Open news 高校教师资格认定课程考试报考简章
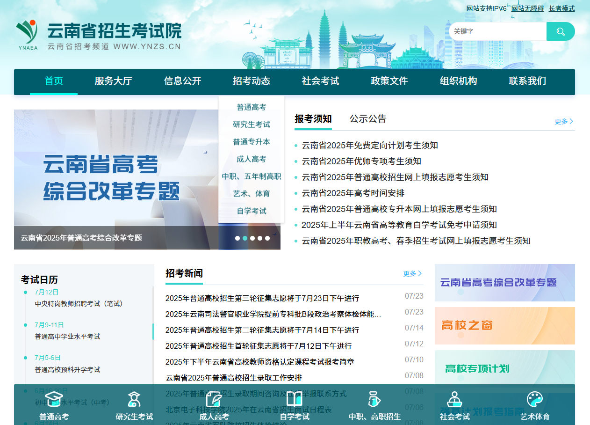The image size is (590, 425). [x=260, y=362]
